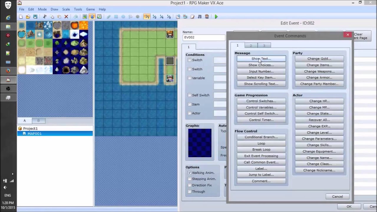Click the event Name input field
377x212 pixels.
click(x=204, y=37)
